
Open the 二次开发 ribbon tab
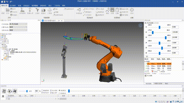tap(57, 5)
